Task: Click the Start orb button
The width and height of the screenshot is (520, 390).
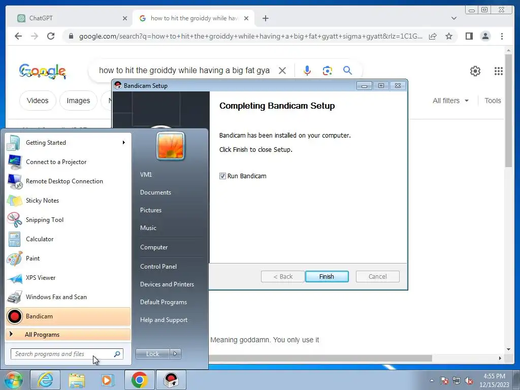Action: click(x=13, y=380)
